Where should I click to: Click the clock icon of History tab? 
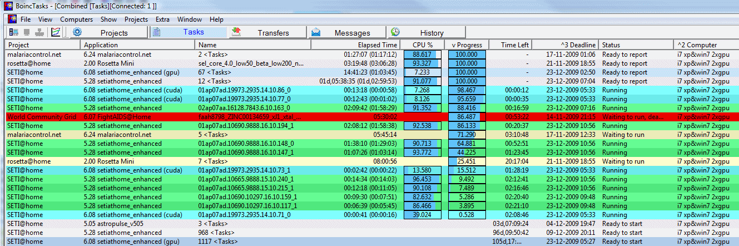[395, 32]
